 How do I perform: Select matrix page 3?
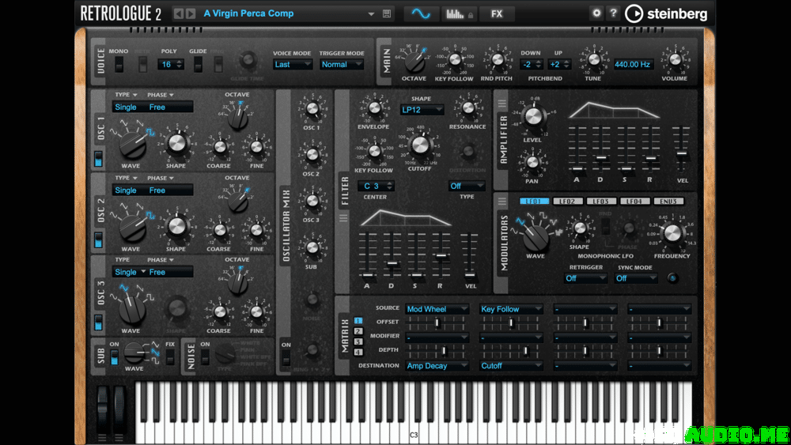pos(358,341)
